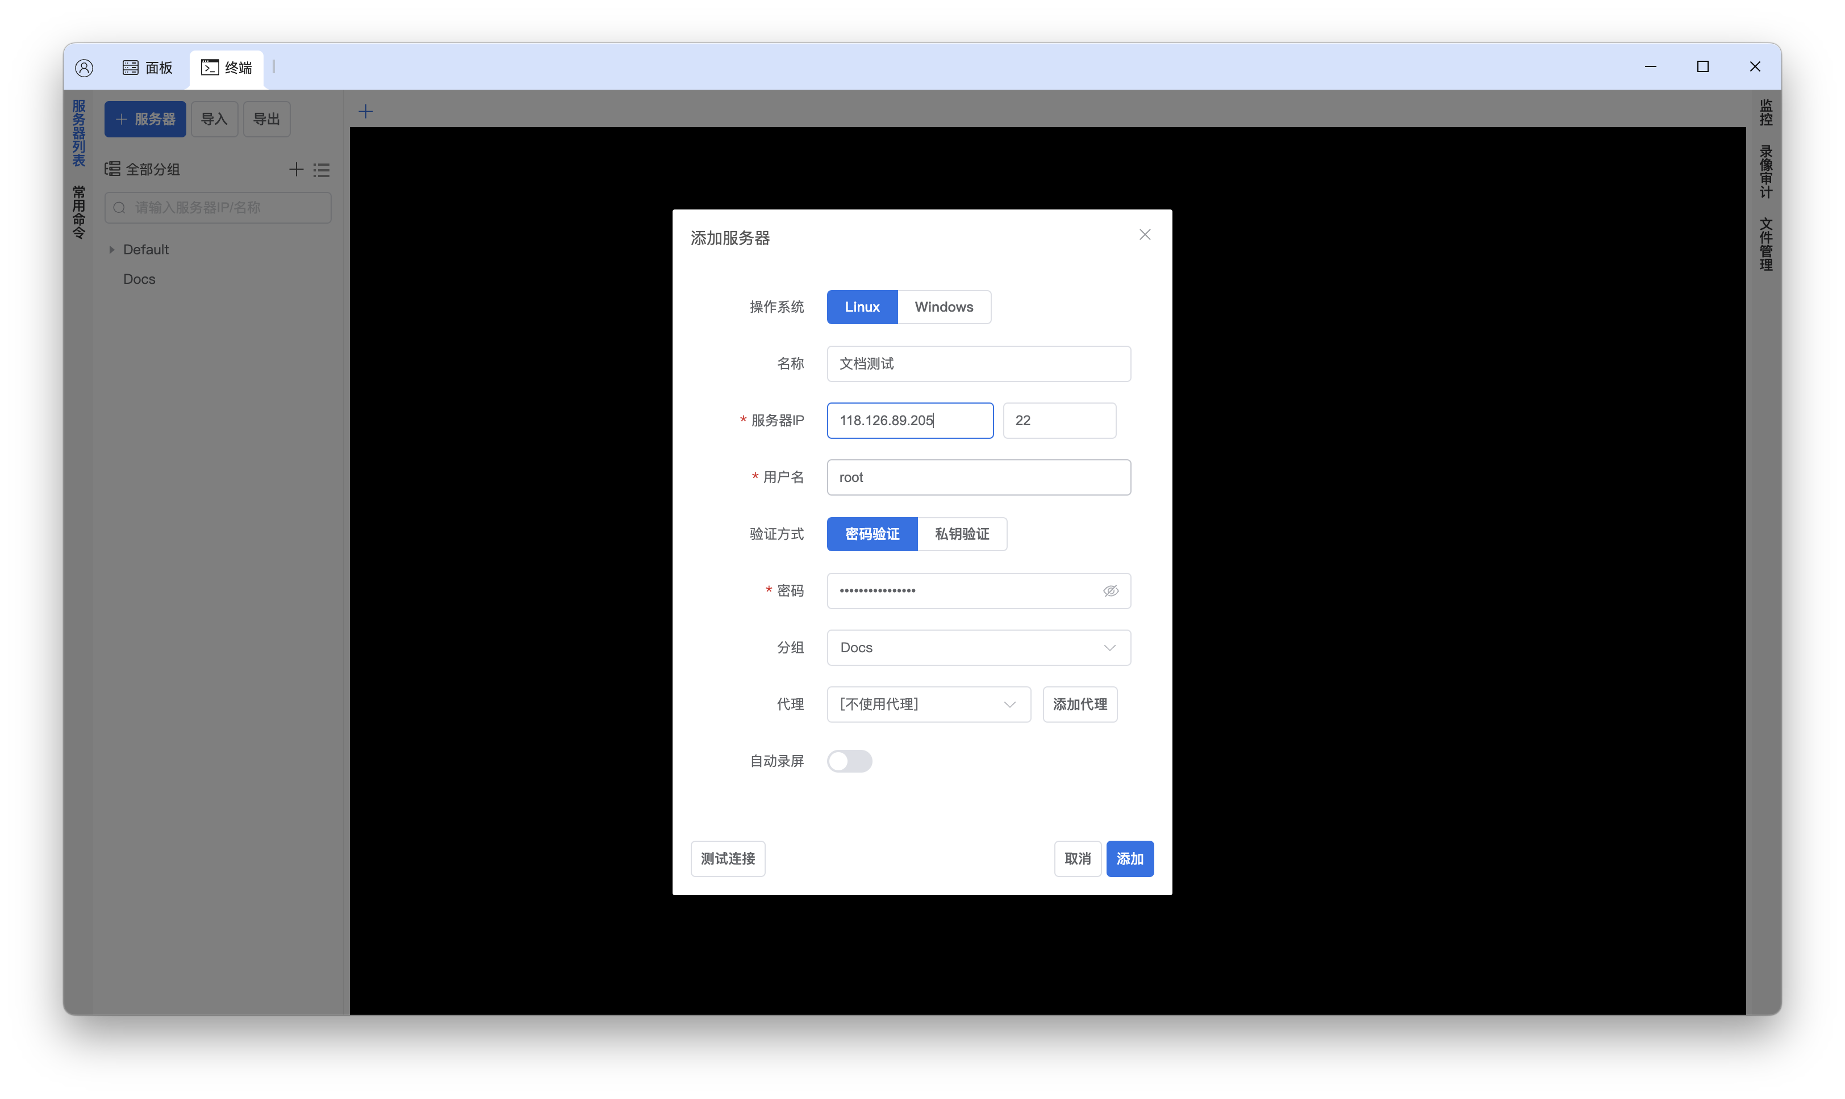Close the Add Server dialog
Viewport: 1845px width, 1099px height.
(1145, 235)
